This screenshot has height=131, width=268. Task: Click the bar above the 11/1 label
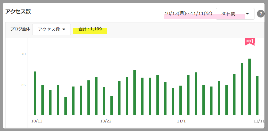pyautogui.click(x=181, y=100)
